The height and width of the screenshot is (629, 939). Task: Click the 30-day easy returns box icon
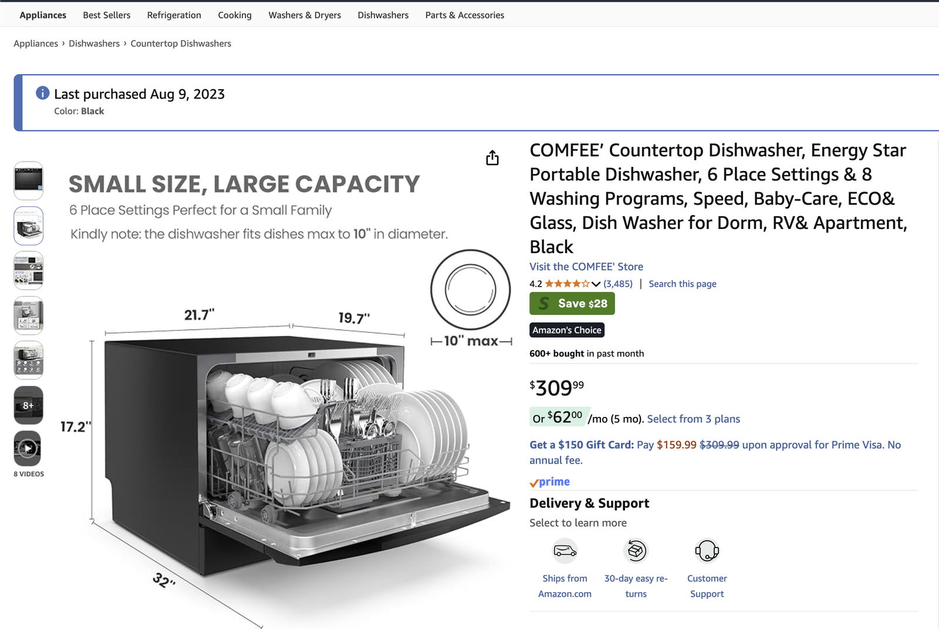tap(636, 551)
